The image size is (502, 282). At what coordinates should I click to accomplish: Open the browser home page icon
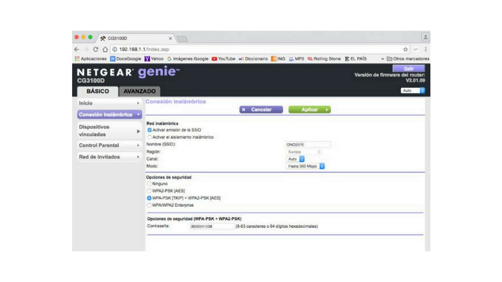(x=105, y=50)
